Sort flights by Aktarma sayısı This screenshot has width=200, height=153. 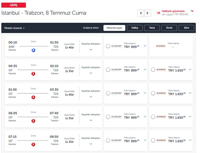click(x=114, y=28)
